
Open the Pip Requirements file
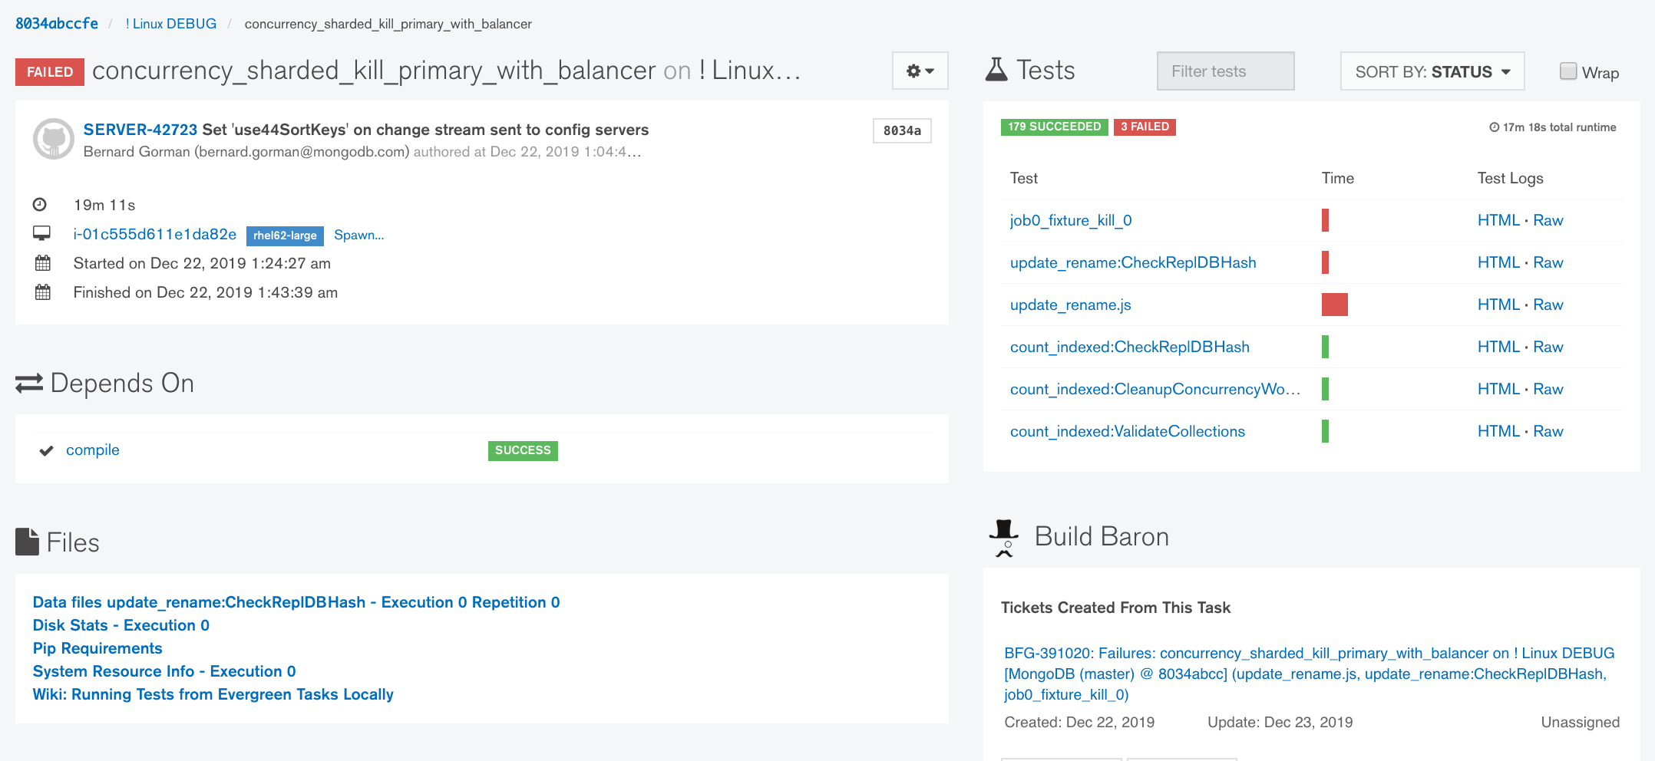click(97, 648)
